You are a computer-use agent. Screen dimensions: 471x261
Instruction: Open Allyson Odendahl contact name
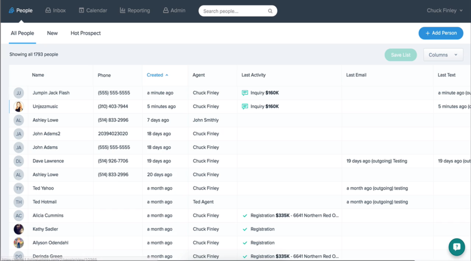pyautogui.click(x=50, y=243)
